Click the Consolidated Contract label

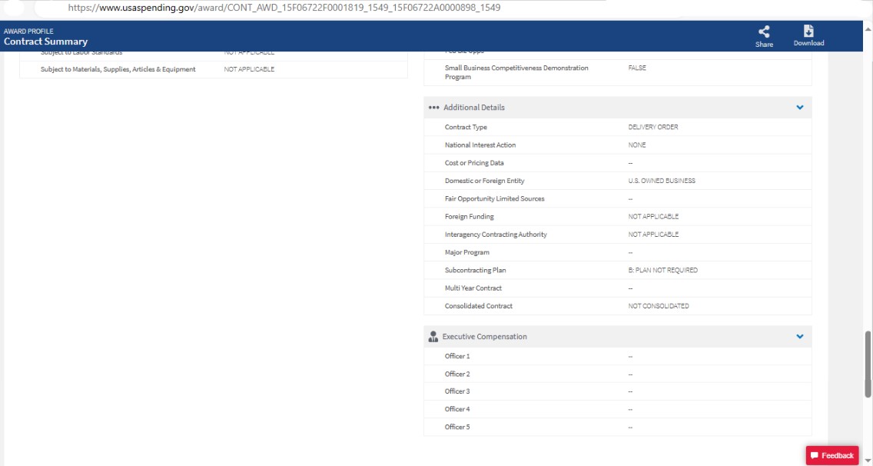coord(478,306)
